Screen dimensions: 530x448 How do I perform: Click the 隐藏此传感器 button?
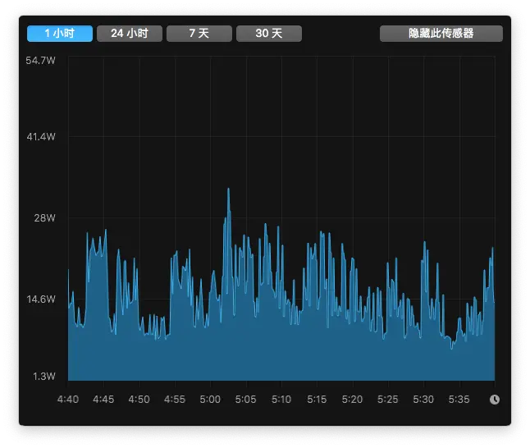[x=441, y=34]
